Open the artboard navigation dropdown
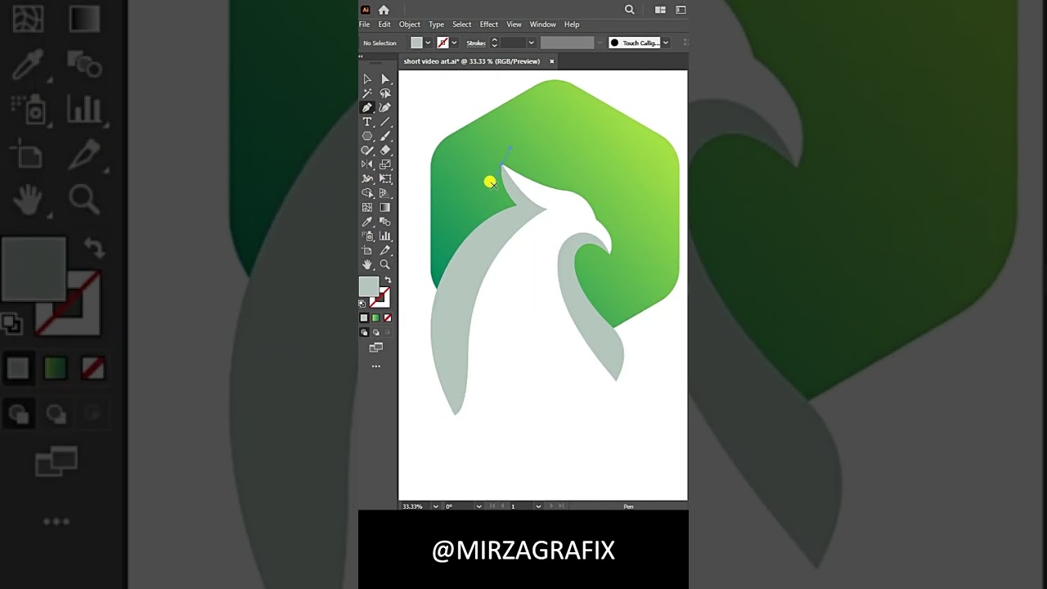This screenshot has width=1047, height=589. [x=538, y=506]
